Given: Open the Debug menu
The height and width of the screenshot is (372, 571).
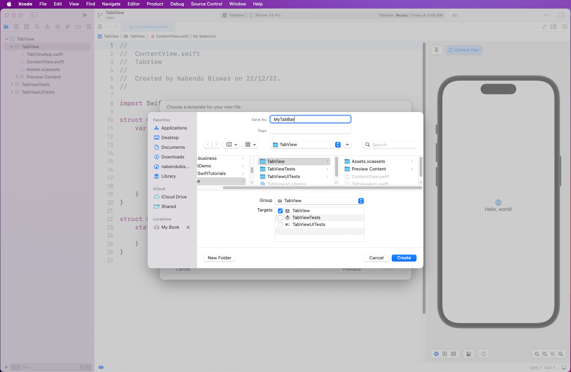Looking at the screenshot, I should coord(177,4).
